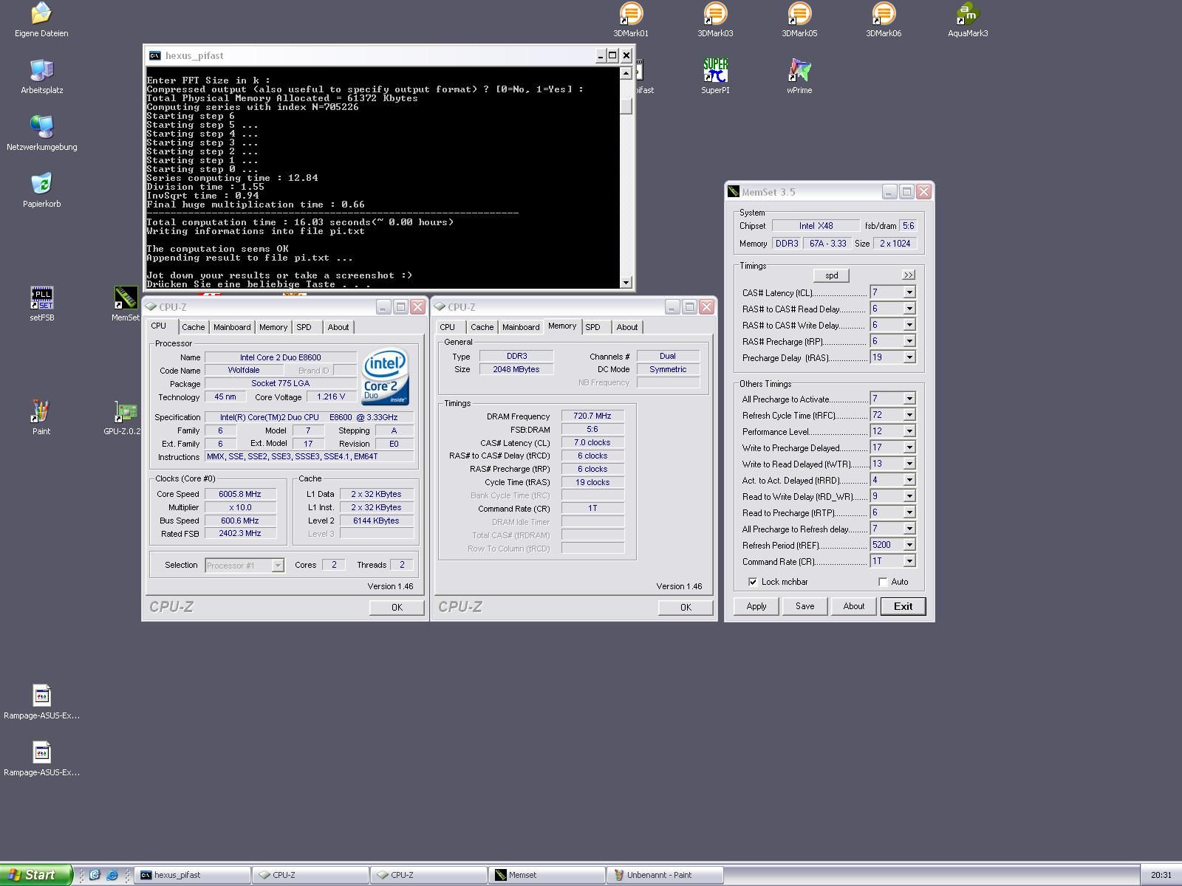This screenshot has height=886, width=1182.
Task: Switch to Memset taskbar item
Action: coord(546,875)
